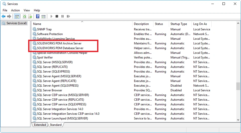Screen dimensions: 241x133
Task: Switch to the Standard tab
Action: (56, 125)
